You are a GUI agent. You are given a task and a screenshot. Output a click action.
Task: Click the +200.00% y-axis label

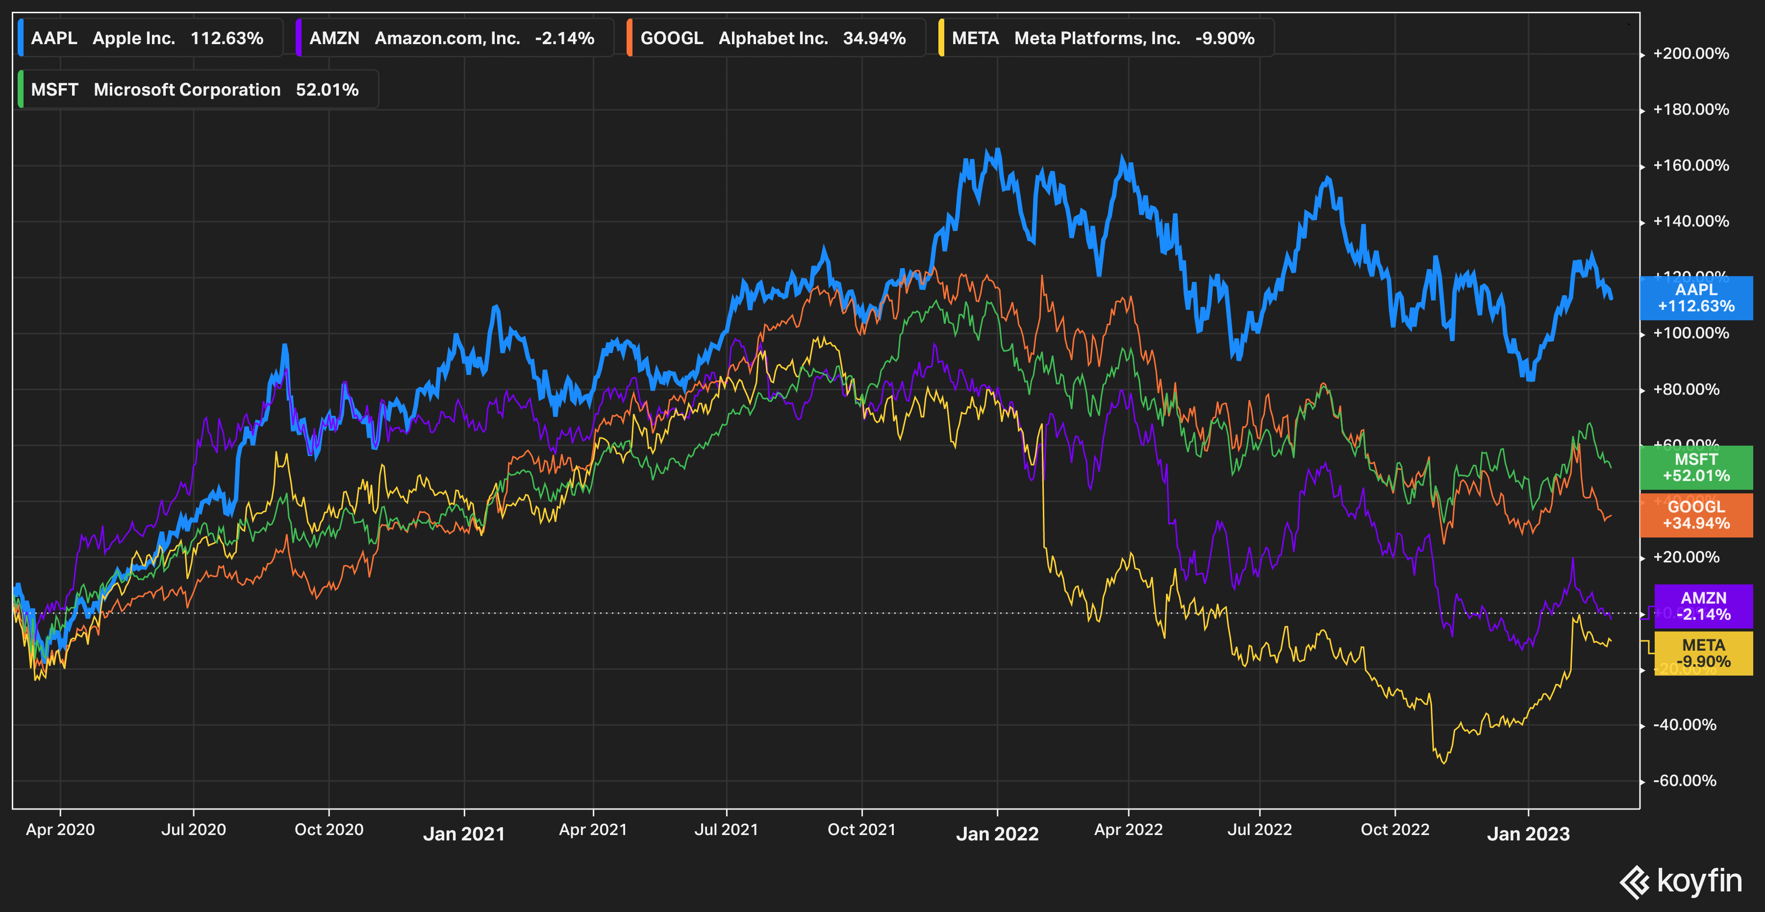1691,53
